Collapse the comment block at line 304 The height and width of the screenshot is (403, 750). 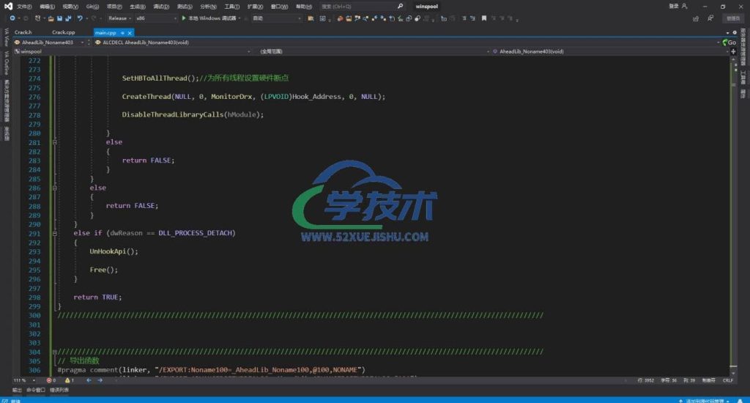(53, 352)
